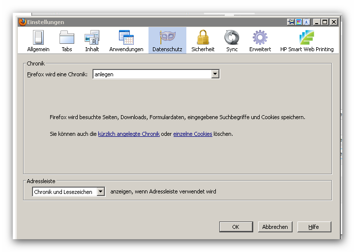Close the Einstellungen window
The image size is (355, 252).
(x=334, y=22)
